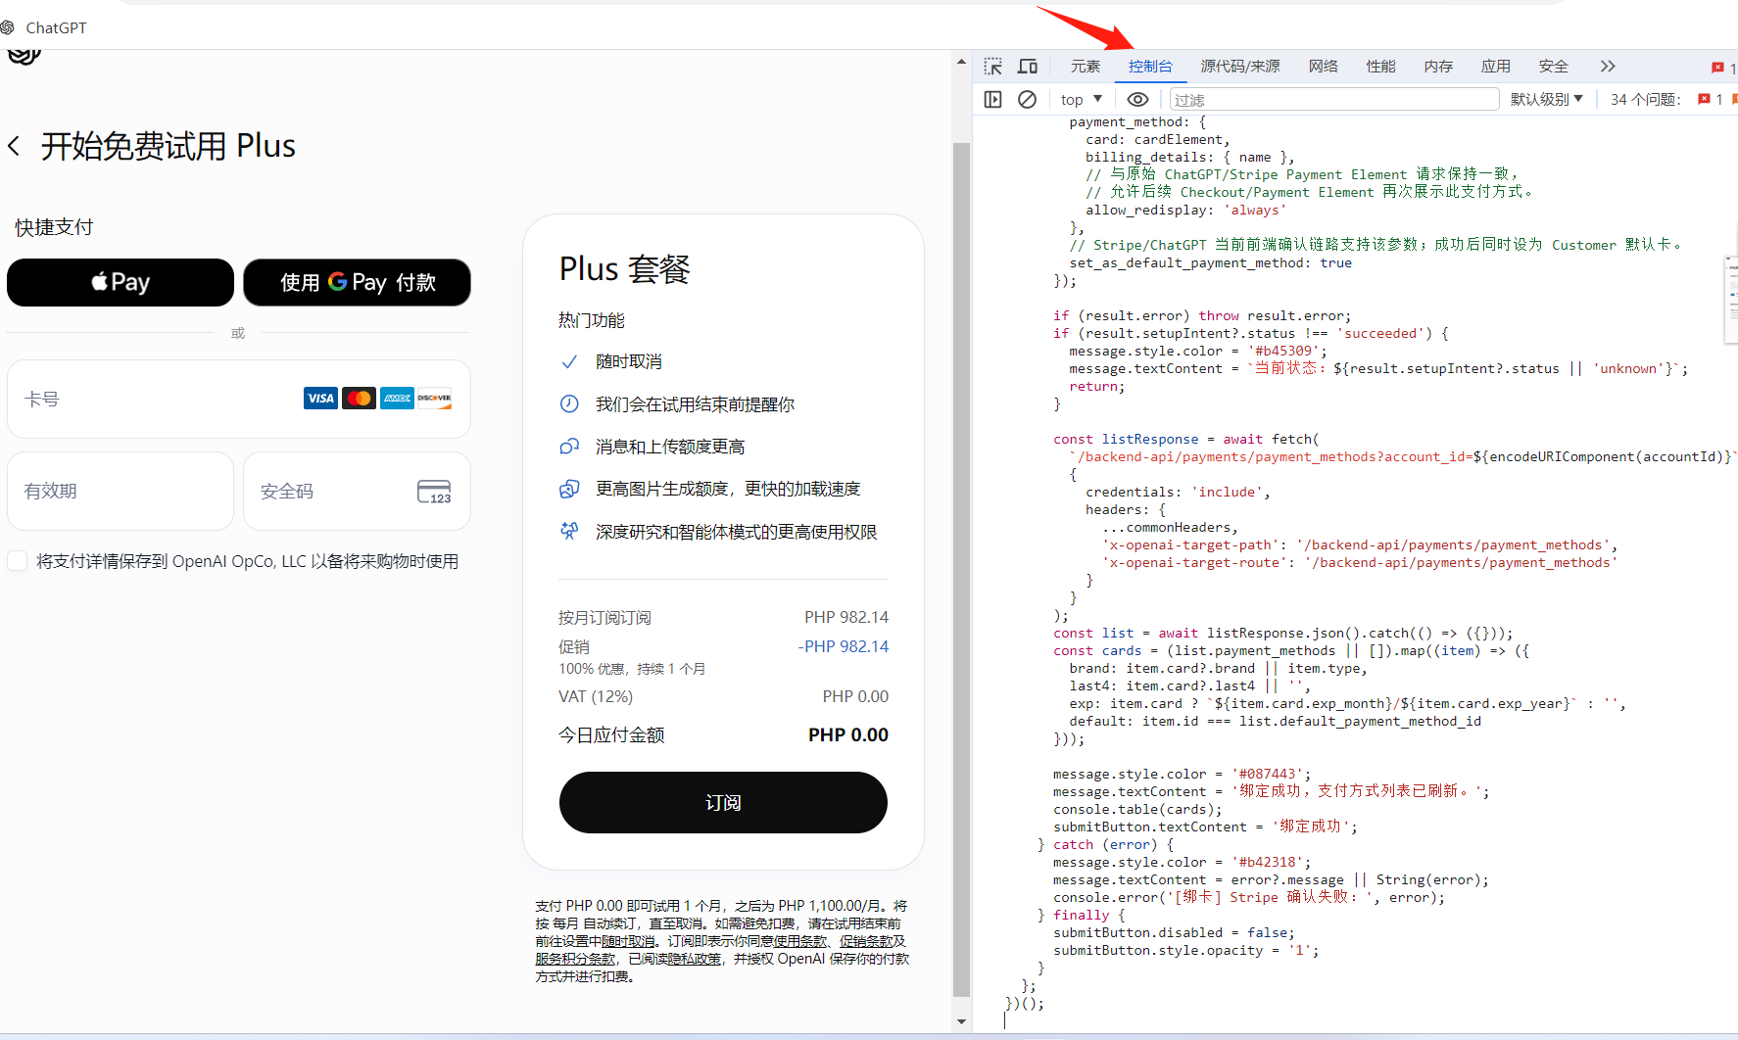Focus the 安全码 security code field

358,491
